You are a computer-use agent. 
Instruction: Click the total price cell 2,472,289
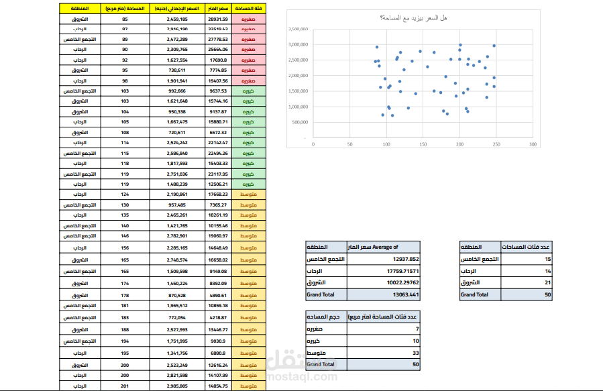[177, 39]
